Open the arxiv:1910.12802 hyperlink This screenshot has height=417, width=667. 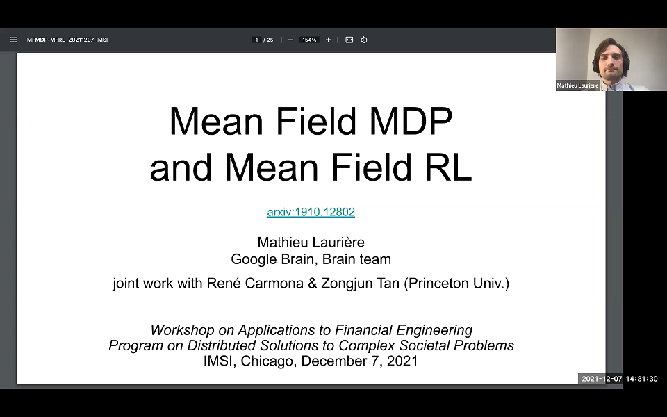(x=311, y=212)
